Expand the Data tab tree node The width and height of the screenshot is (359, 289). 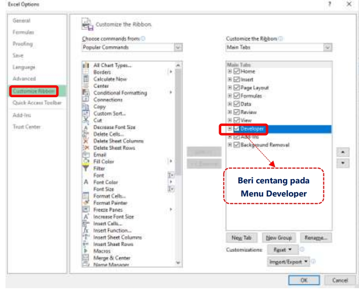(230, 104)
